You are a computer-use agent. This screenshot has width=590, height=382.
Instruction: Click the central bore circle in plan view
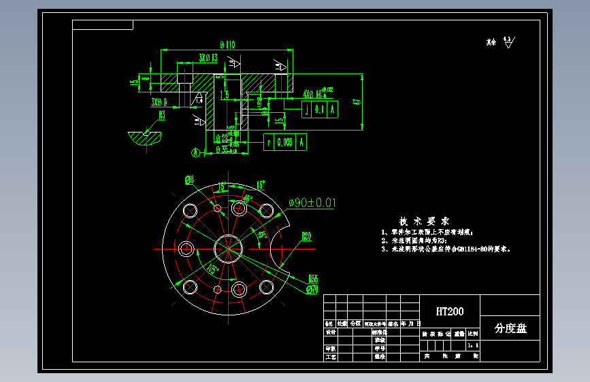click(229, 249)
